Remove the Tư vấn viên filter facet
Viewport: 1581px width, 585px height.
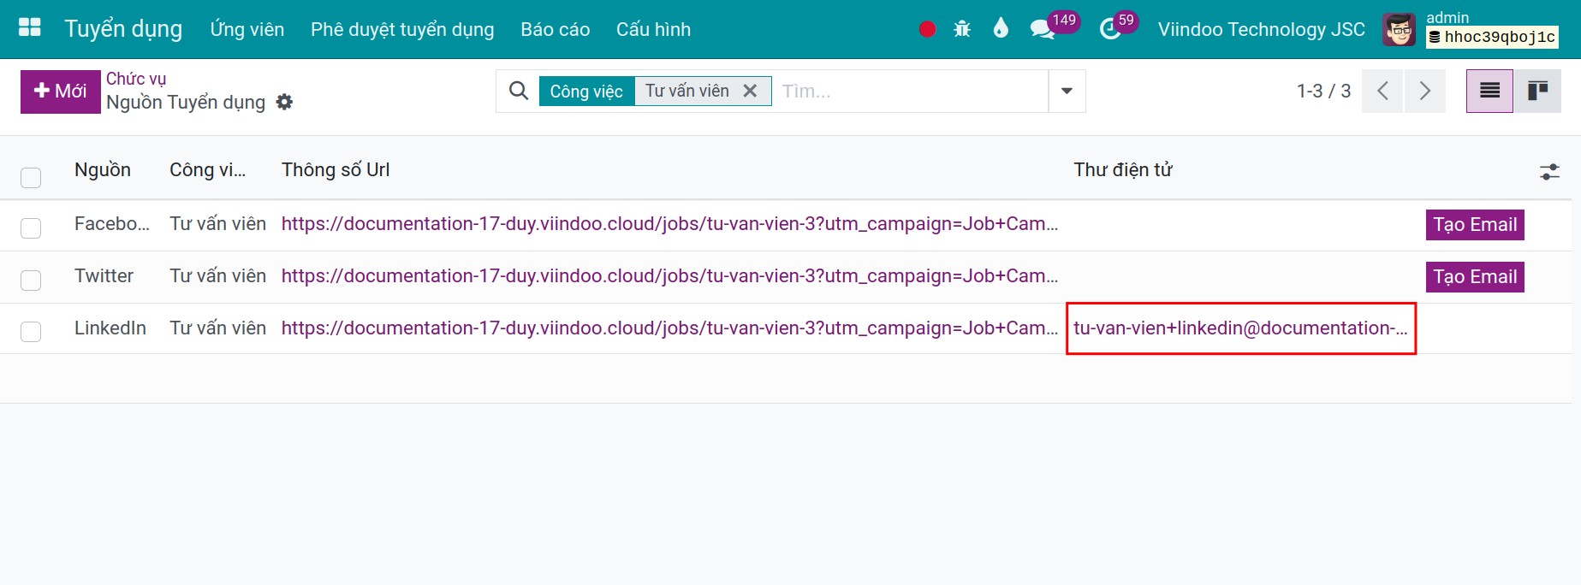(750, 91)
